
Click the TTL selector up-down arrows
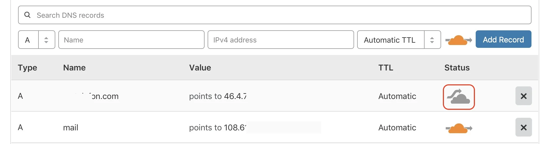[432, 40]
